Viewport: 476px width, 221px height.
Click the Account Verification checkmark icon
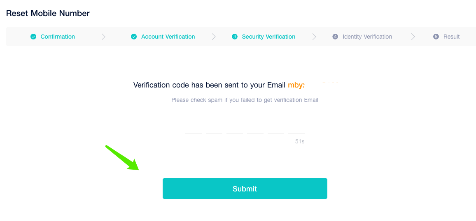pos(134,37)
